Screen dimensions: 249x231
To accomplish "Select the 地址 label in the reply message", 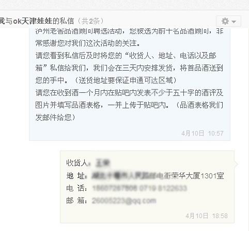I will [x=75, y=176].
